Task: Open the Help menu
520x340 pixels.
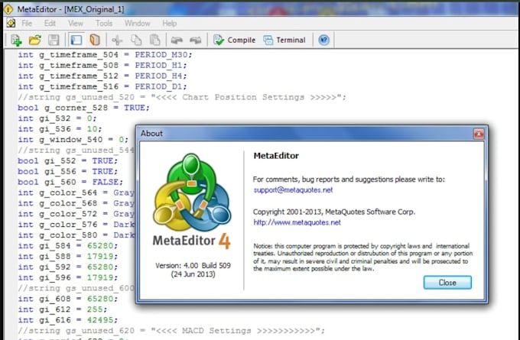Action: (169, 23)
